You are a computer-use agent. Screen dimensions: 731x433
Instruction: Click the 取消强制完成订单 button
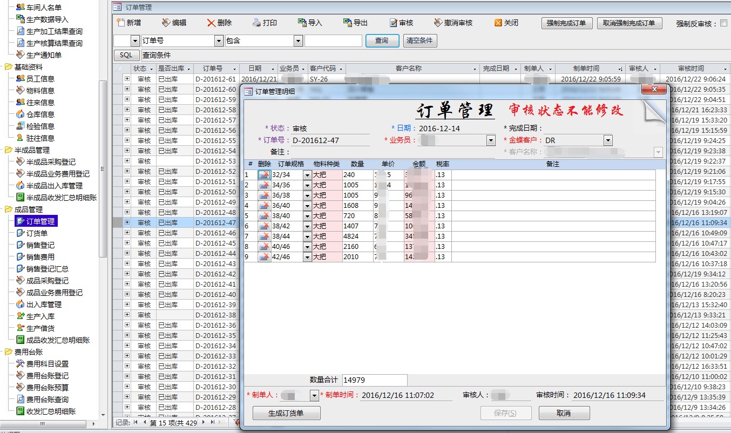628,23
